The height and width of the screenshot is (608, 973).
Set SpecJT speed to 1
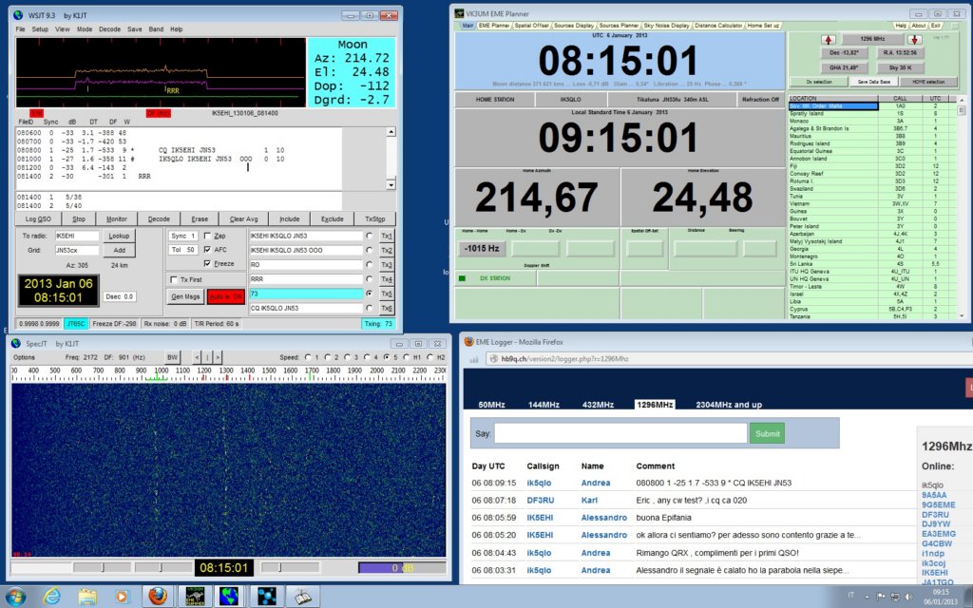[308, 357]
